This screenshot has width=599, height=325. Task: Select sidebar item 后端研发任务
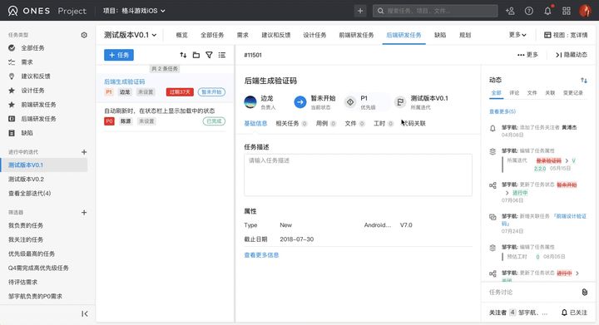pyautogui.click(x=38, y=119)
